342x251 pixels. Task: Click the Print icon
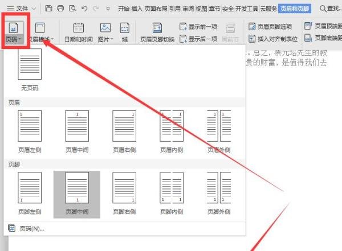pos(60,9)
